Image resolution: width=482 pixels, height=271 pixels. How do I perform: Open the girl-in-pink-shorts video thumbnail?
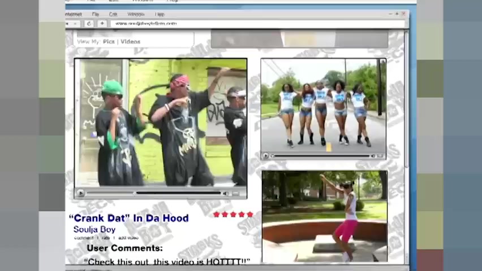pyautogui.click(x=325, y=217)
